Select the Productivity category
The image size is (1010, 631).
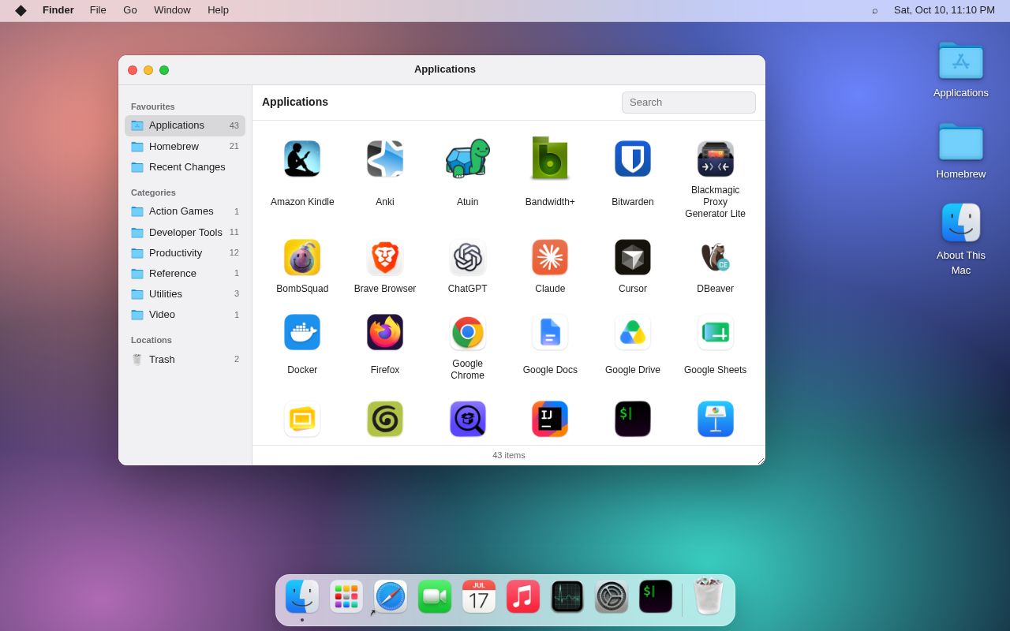coord(185,252)
